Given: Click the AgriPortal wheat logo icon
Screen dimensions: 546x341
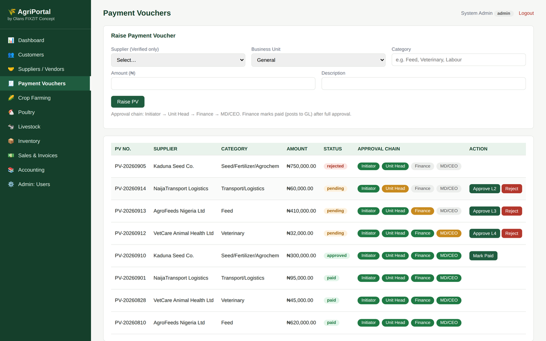Looking at the screenshot, I should tap(12, 12).
